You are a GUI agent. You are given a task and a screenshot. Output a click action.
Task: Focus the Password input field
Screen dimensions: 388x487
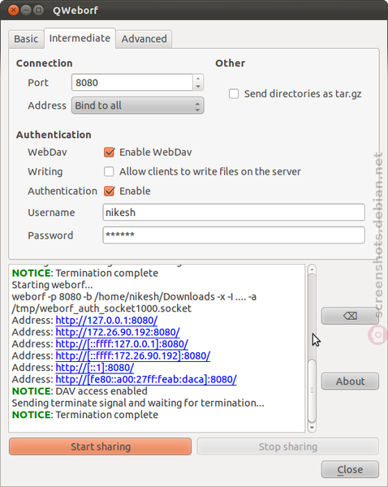click(x=234, y=235)
